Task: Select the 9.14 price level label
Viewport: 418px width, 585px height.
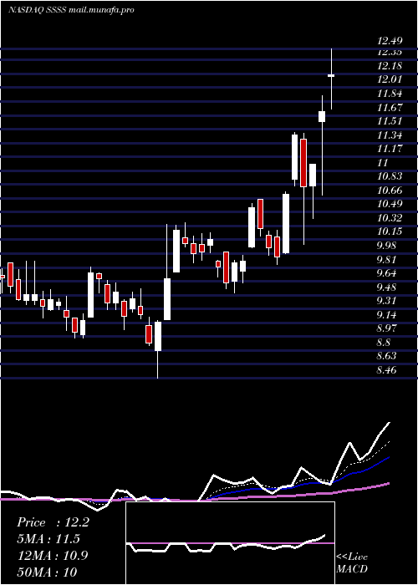Action: pos(387,315)
